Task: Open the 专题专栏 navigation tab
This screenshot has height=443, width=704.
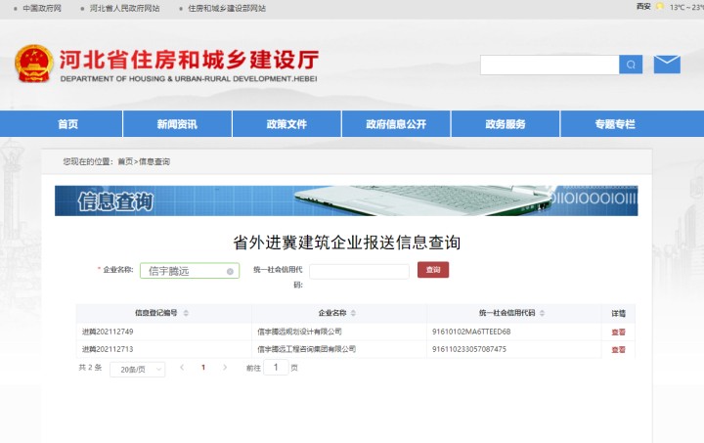Action: click(615, 124)
